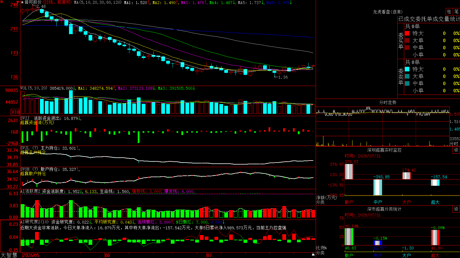The image size is (460, 258).
Task: Click the 41.90 超大 ratio value
Action: [437, 248]
